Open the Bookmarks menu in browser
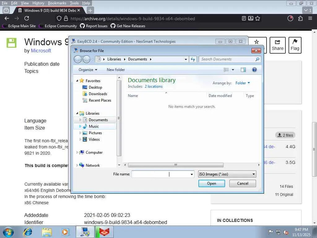This screenshot has width=317, height=238. click(57, 3)
